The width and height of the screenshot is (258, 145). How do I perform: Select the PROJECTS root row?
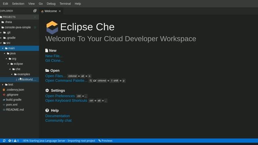coord(19,17)
